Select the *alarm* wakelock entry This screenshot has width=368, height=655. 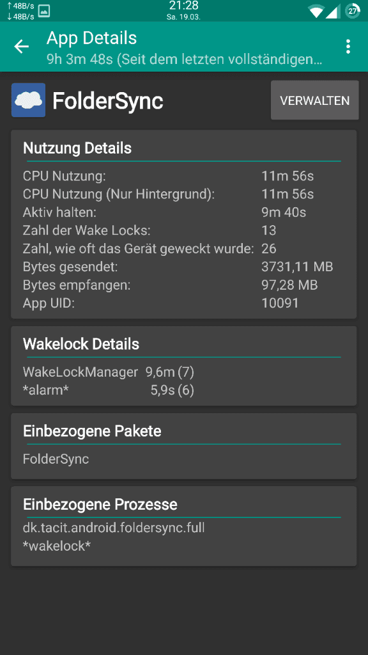click(109, 390)
